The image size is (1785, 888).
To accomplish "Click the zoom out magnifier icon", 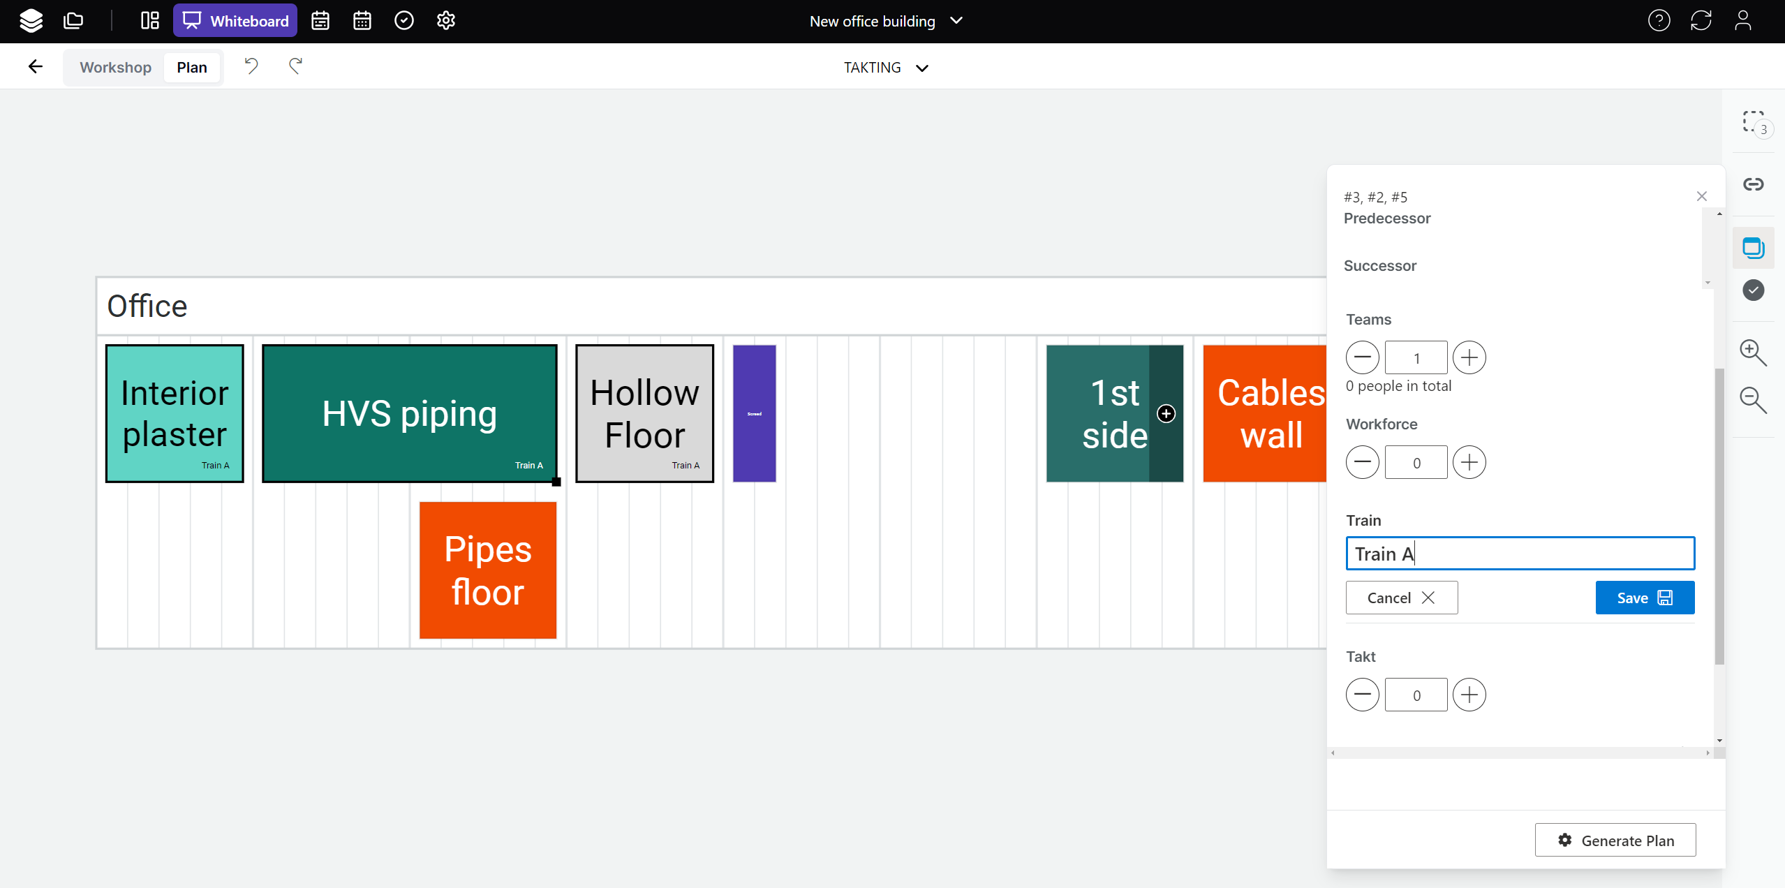I will pos(1752,400).
